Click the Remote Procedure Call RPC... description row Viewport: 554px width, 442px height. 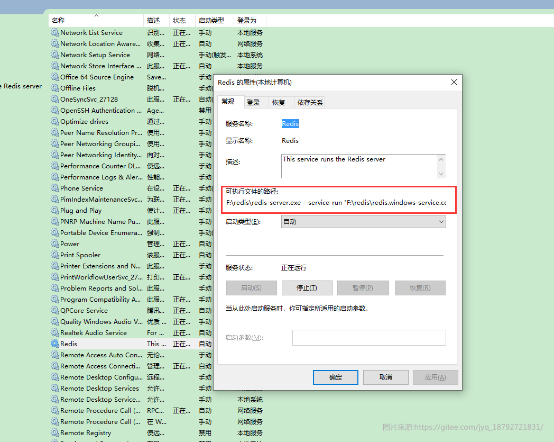pyautogui.click(x=155, y=411)
